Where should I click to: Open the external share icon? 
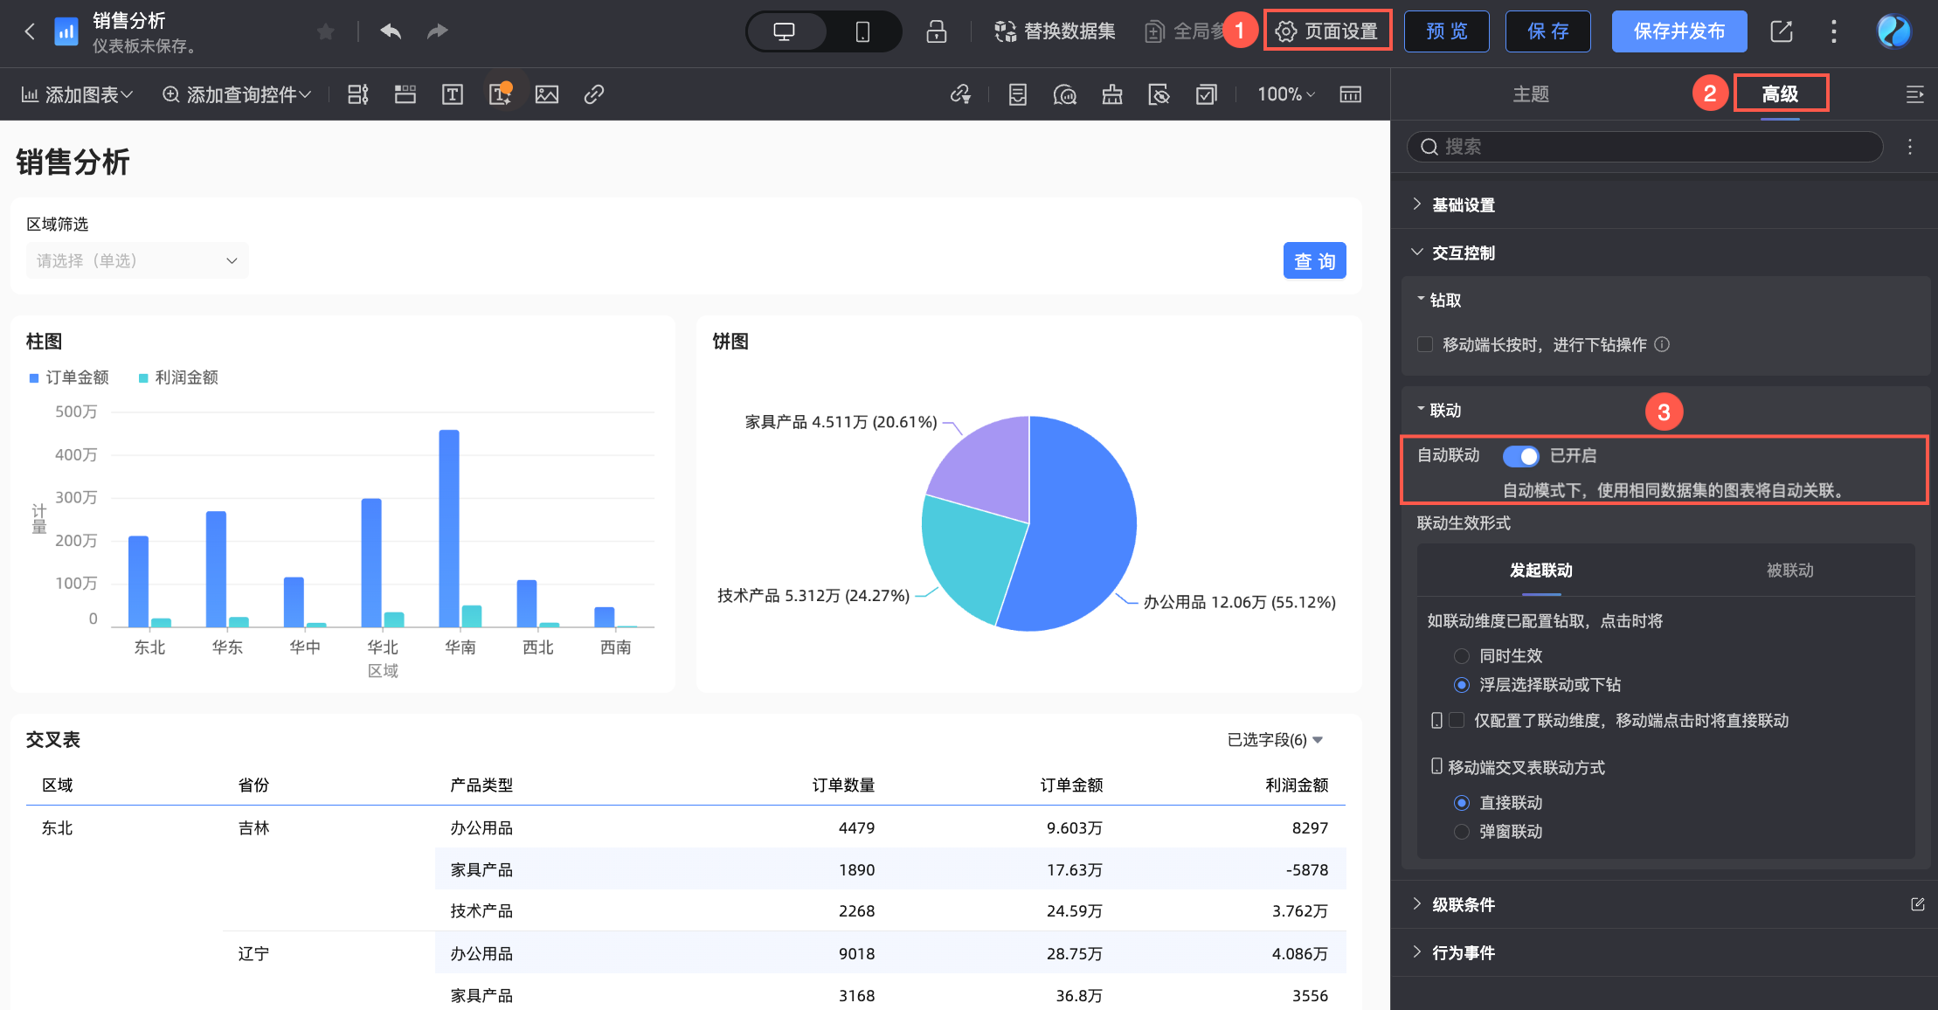click(1781, 32)
